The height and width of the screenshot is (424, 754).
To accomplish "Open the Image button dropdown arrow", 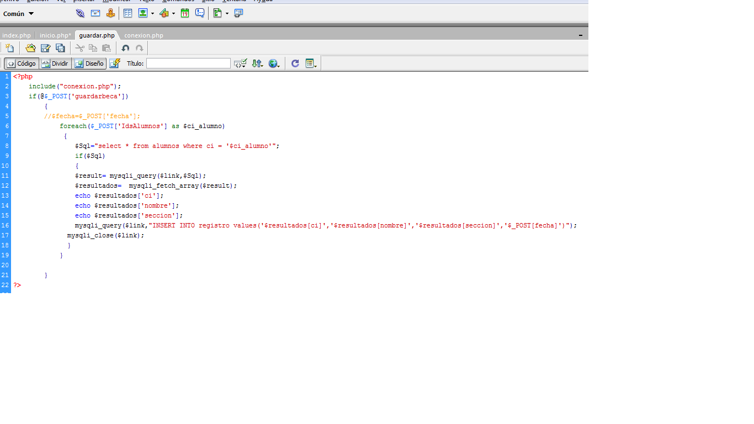I will [152, 14].
